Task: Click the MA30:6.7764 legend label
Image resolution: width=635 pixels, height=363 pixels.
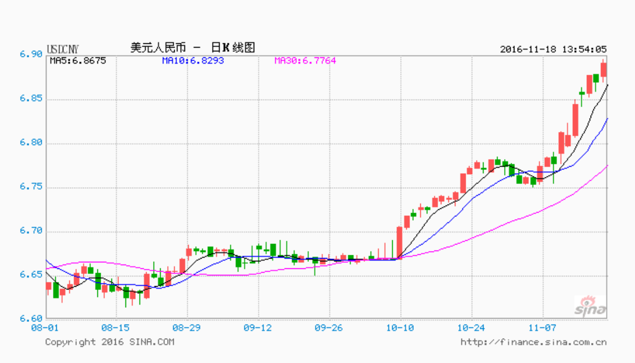Action: (305, 61)
